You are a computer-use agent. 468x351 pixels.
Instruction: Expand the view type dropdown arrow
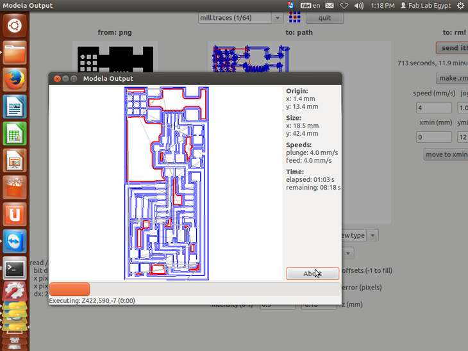tap(372, 236)
